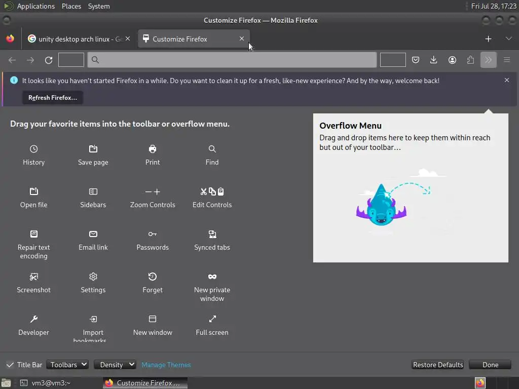
Task: Click the back navigation arrow
Action: (12, 60)
